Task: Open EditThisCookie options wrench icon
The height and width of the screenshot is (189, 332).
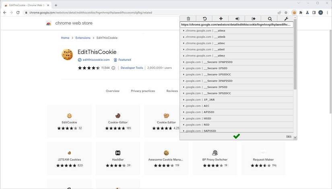Action: tap(286, 19)
